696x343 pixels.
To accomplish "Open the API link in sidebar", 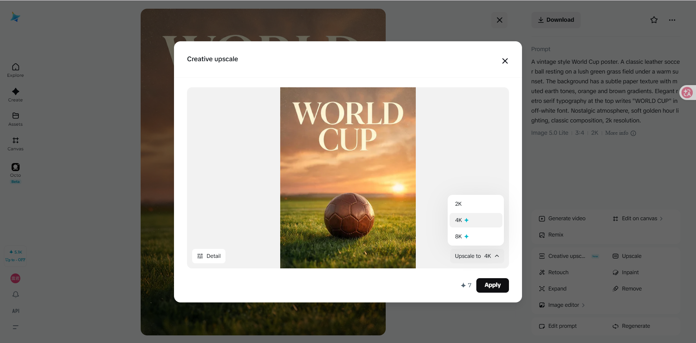I will [x=16, y=311].
